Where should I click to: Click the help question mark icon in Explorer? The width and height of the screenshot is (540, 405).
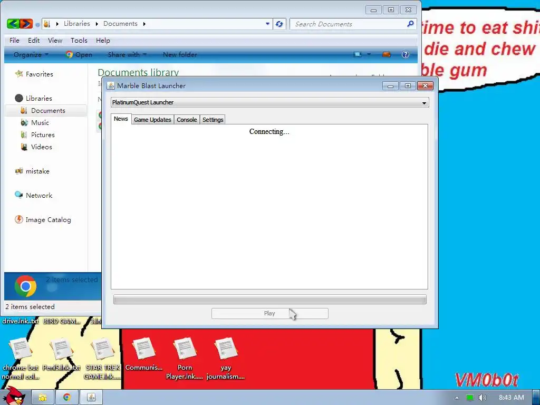(x=406, y=54)
